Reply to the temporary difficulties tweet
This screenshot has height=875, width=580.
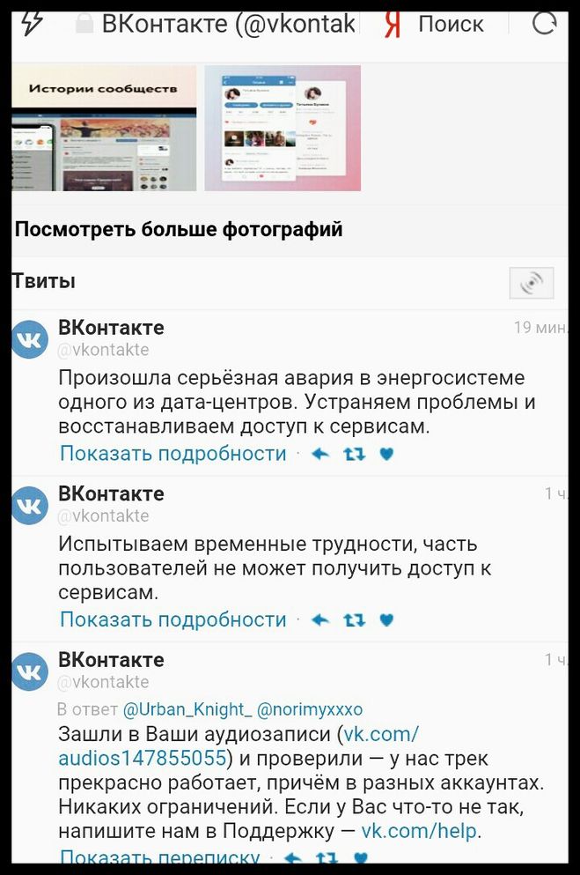click(x=319, y=619)
